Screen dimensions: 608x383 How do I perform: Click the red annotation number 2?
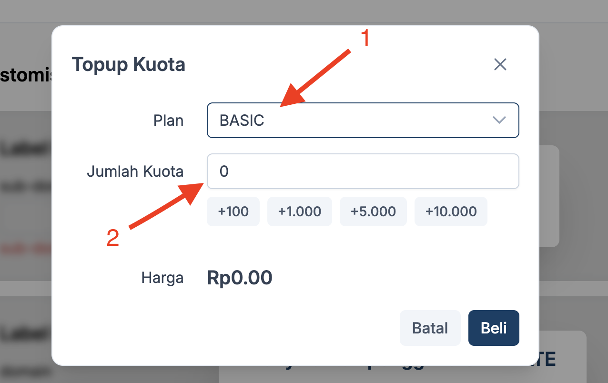[x=112, y=238]
